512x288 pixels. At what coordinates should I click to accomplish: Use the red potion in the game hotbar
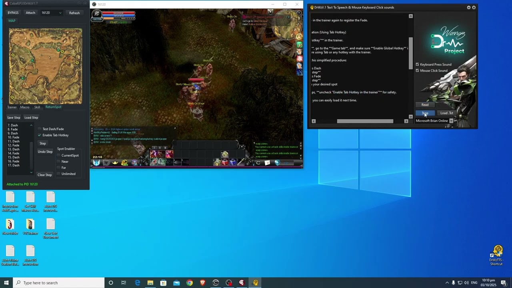[x=225, y=162]
